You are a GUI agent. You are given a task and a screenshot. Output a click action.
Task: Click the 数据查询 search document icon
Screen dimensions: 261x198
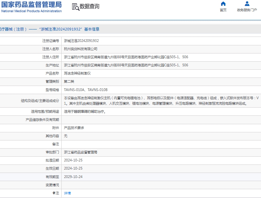pos(75,7)
